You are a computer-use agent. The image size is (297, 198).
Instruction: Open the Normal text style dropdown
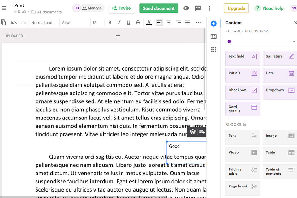pos(42,23)
